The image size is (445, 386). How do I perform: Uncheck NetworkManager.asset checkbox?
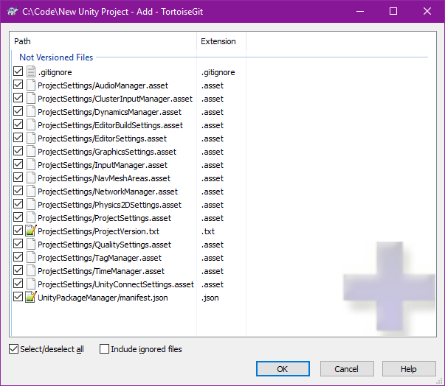click(x=18, y=191)
